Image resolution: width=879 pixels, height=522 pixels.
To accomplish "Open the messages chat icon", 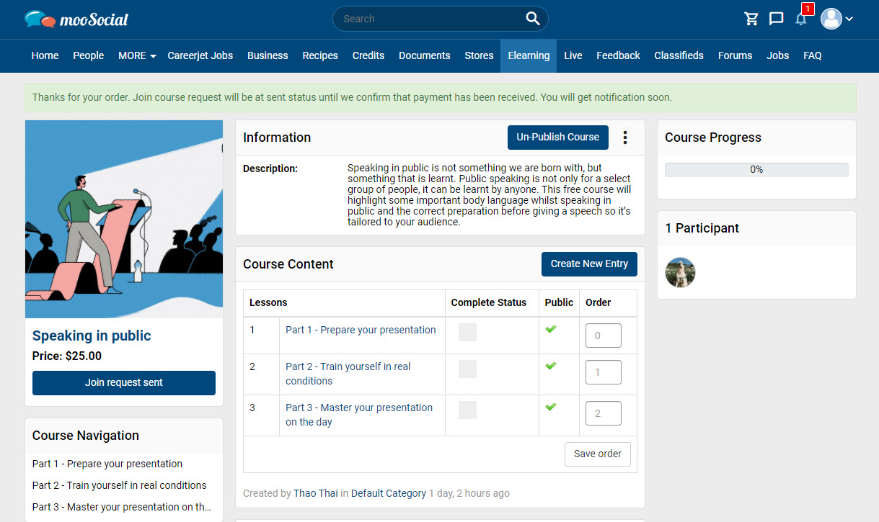I will coord(777,19).
